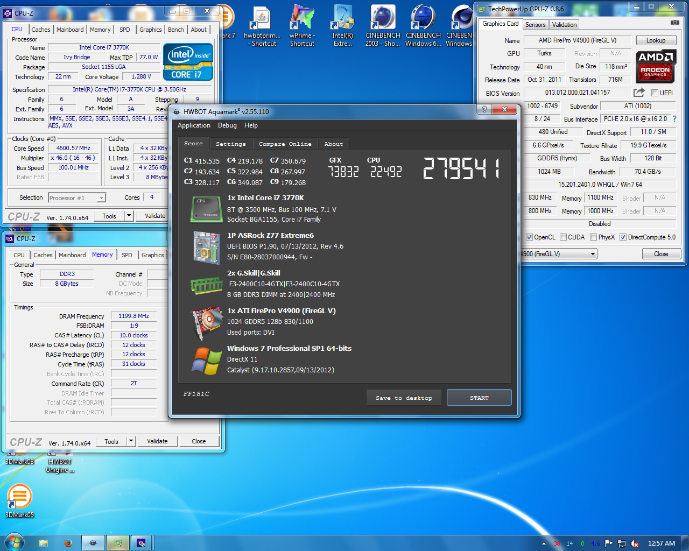Click the Lookup button in GPU-Z
This screenshot has height=551, width=689.
pos(656,40)
